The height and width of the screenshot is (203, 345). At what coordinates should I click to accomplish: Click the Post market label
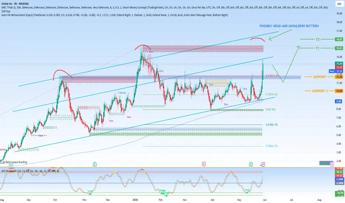332,71
